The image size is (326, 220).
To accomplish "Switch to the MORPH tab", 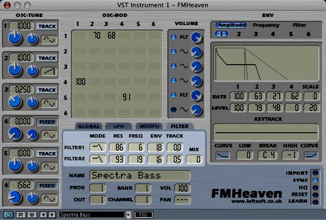I will 149,126.
